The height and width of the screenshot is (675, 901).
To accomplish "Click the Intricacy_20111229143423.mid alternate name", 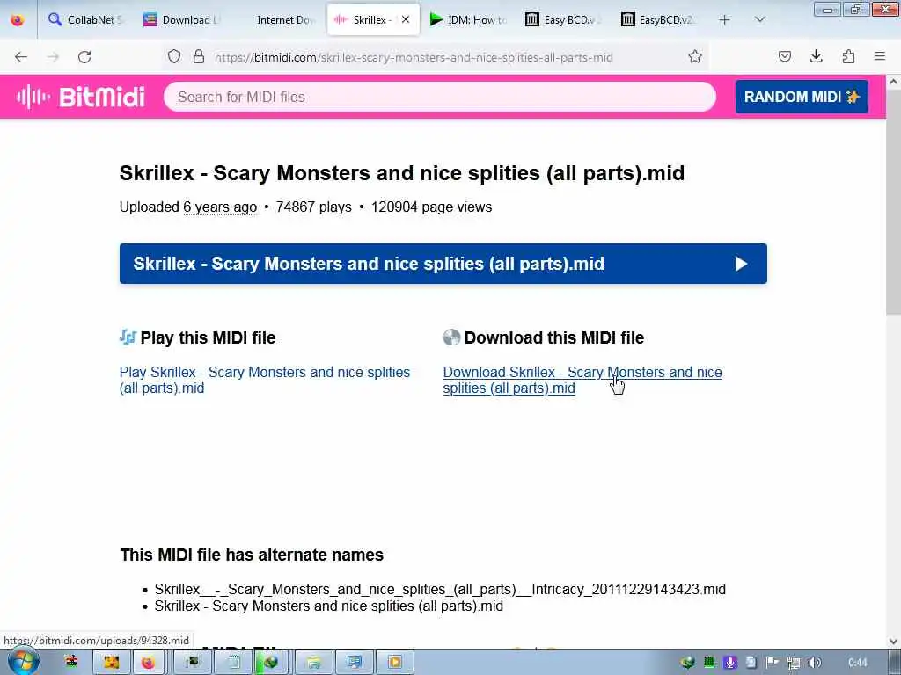I will [x=440, y=590].
